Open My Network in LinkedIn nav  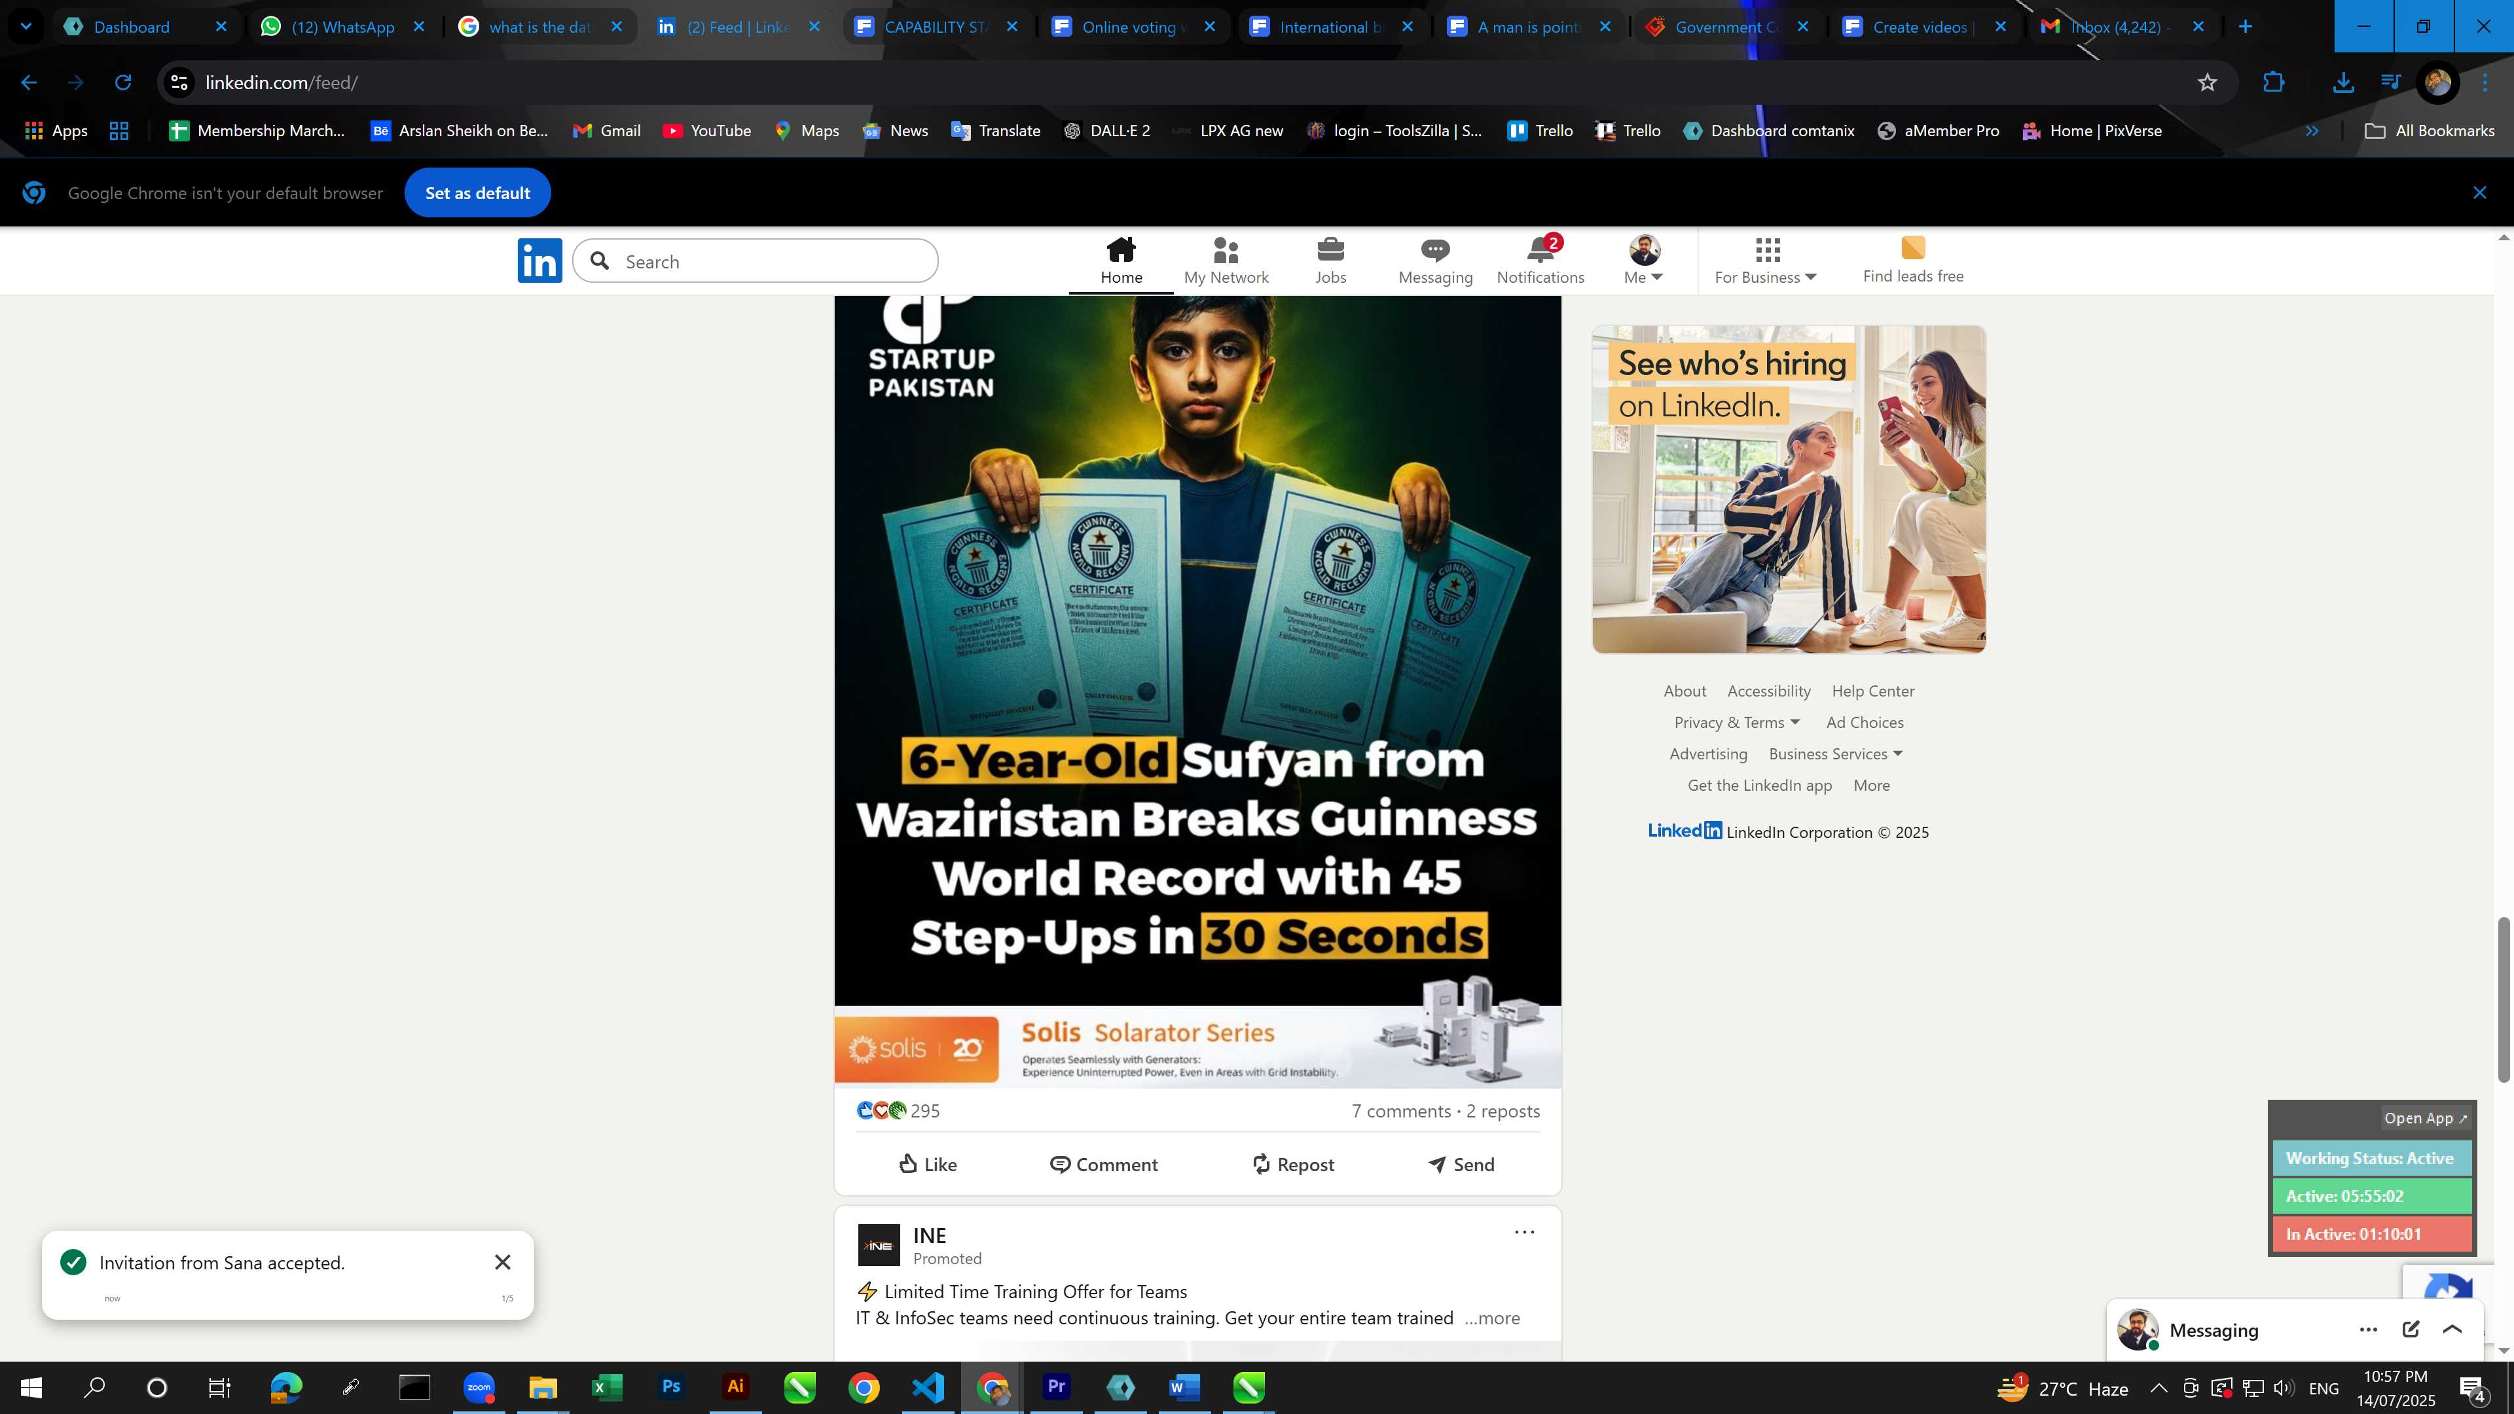(1226, 261)
